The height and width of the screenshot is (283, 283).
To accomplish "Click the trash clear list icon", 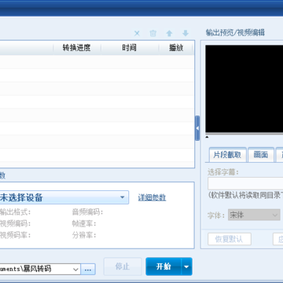I will click(x=153, y=33).
